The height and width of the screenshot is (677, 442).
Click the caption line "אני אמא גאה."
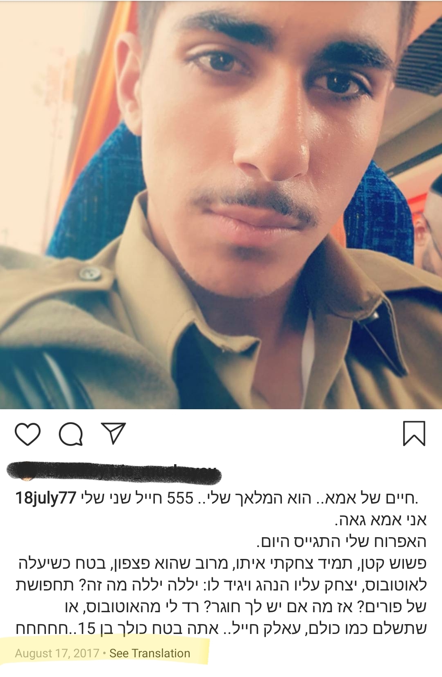coord(381,520)
